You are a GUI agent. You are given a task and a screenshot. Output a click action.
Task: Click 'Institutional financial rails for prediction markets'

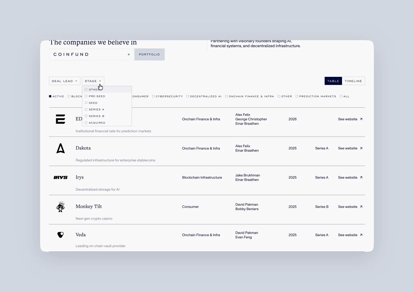click(113, 131)
